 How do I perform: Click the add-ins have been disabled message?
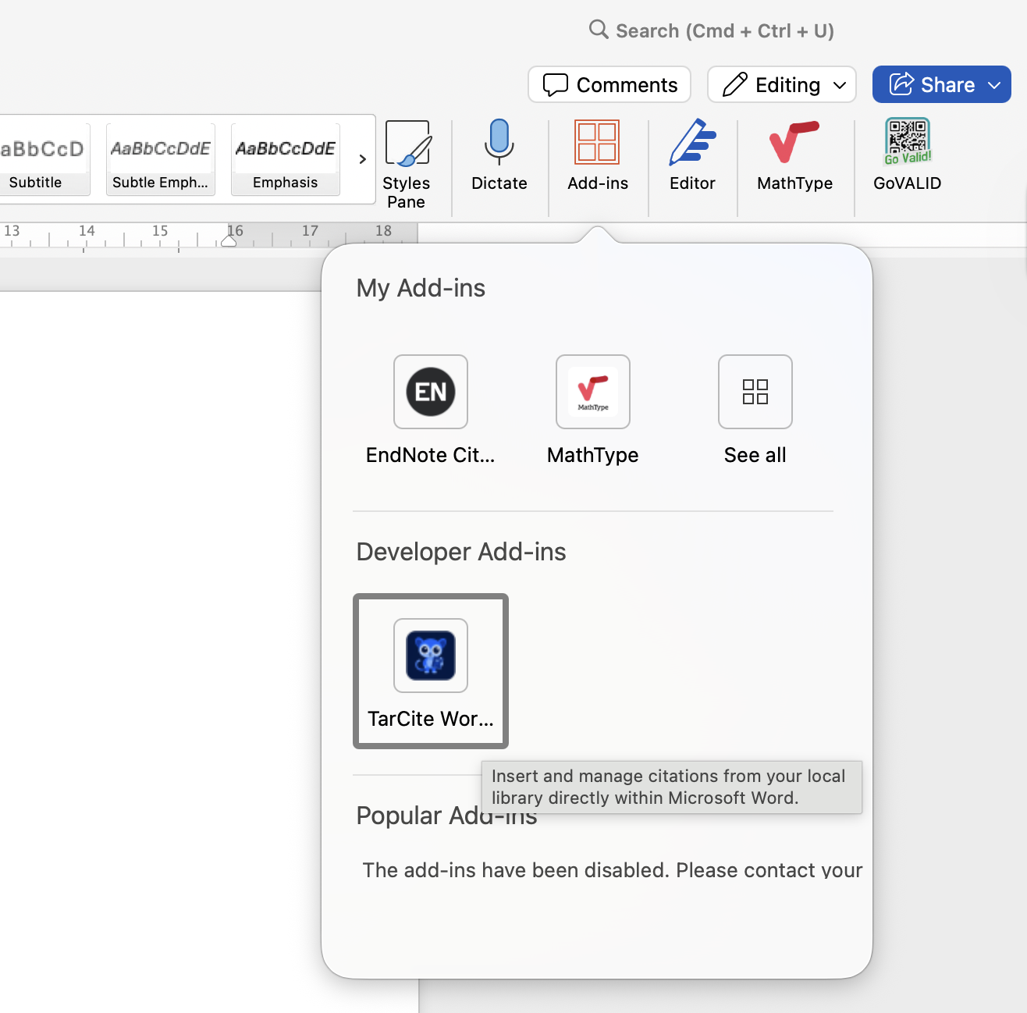[613, 870]
